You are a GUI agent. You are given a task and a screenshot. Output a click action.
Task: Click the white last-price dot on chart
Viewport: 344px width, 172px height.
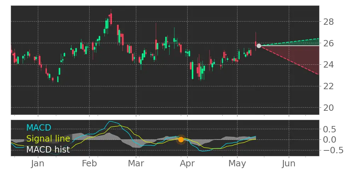tap(259, 46)
